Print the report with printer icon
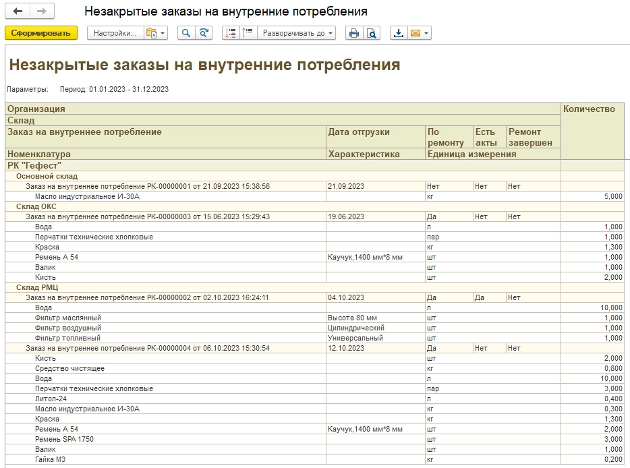Viewport: 630px width, 468px height. [353, 33]
